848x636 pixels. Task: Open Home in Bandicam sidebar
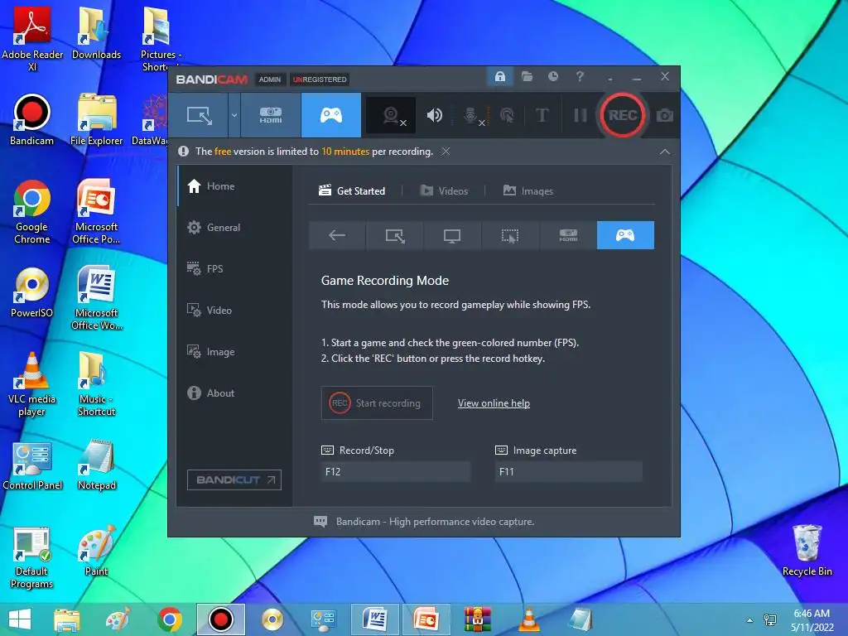[234, 186]
